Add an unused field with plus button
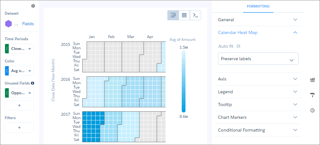The width and height of the screenshot is (320, 145). click(x=19, y=105)
